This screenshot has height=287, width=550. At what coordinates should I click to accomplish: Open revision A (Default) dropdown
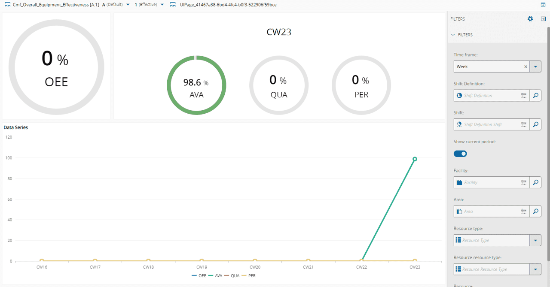click(128, 5)
